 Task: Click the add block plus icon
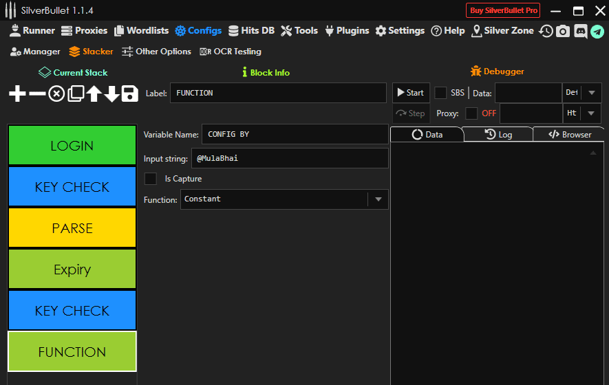17,94
